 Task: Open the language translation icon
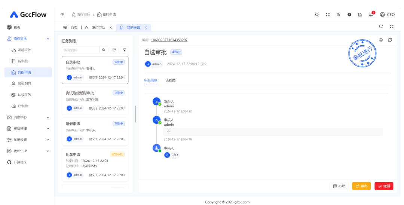tap(339, 15)
